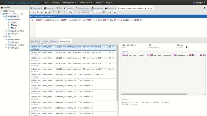Screen dimensions: 207x116
Task: Click the PEM Server Directory icon in tree
Action: 4,14
